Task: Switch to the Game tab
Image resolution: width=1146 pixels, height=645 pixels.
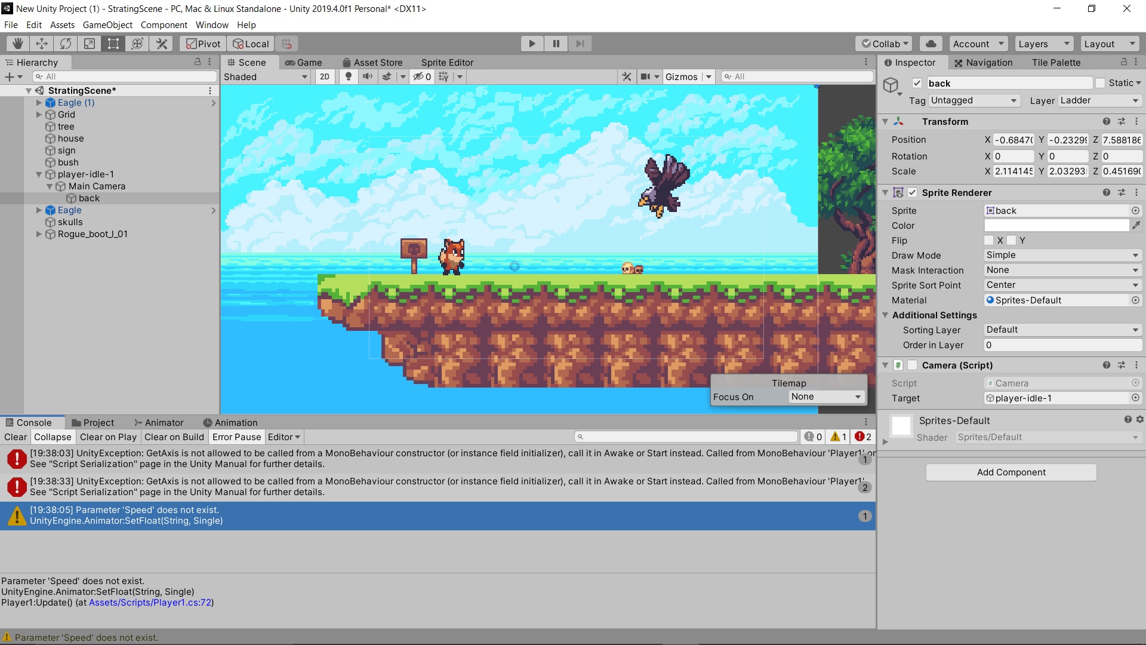Action: pyautogui.click(x=303, y=62)
